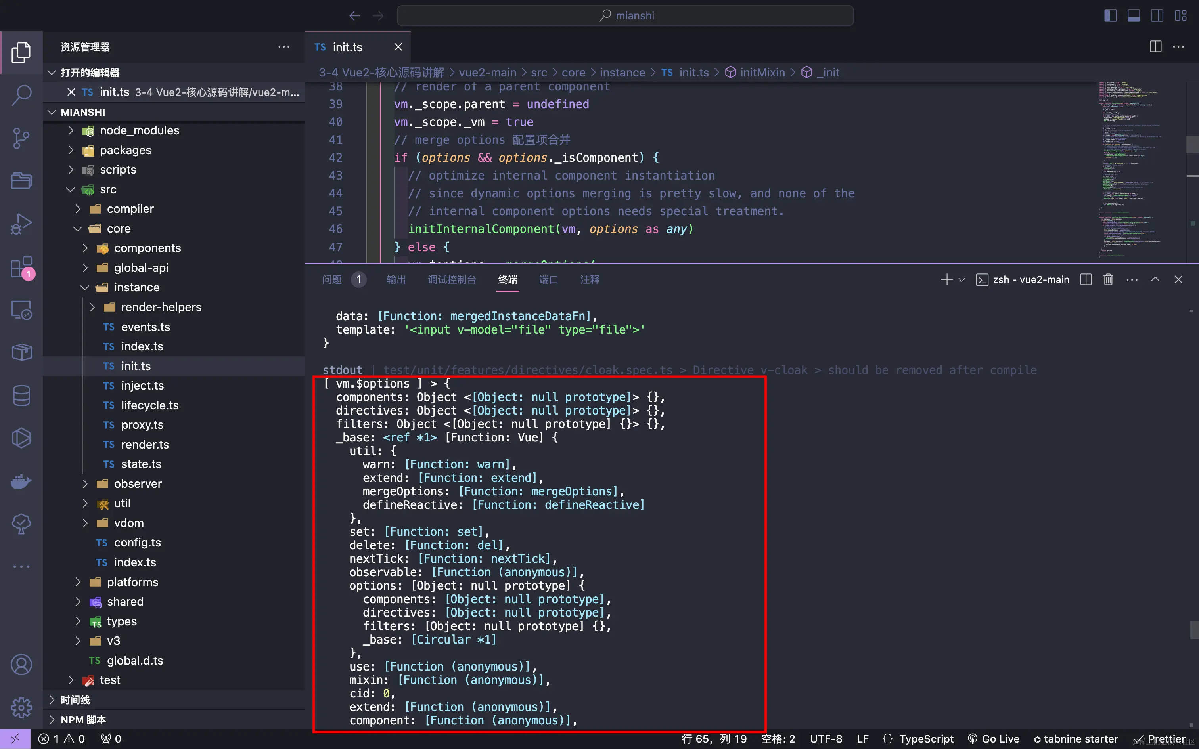
Task: Open Run and Debug view
Action: 21,224
